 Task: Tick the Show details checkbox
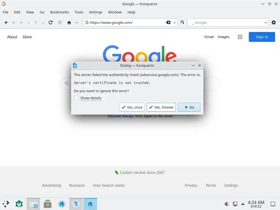point(77,98)
